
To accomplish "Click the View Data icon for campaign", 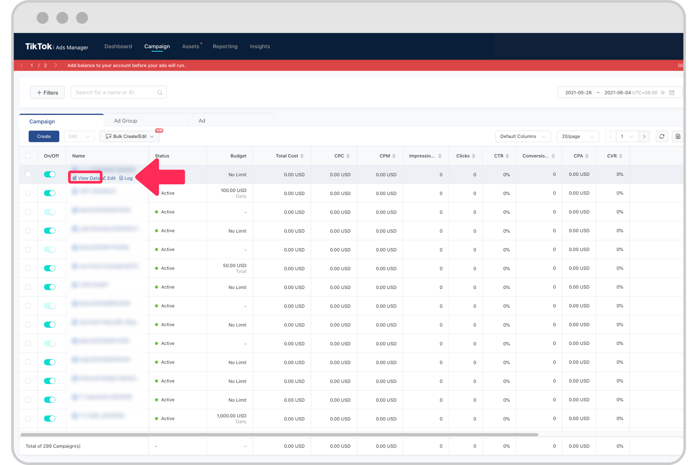I will (85, 179).
